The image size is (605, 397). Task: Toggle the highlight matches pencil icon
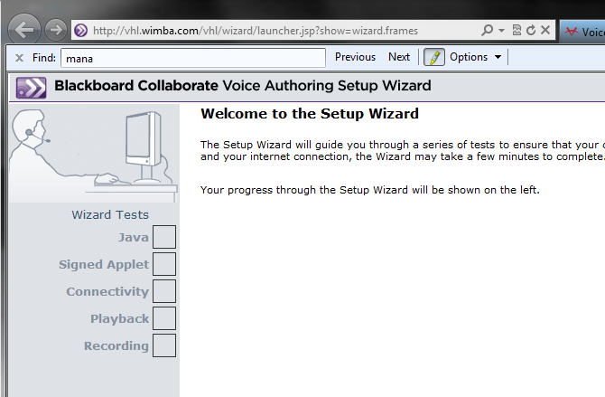(434, 57)
